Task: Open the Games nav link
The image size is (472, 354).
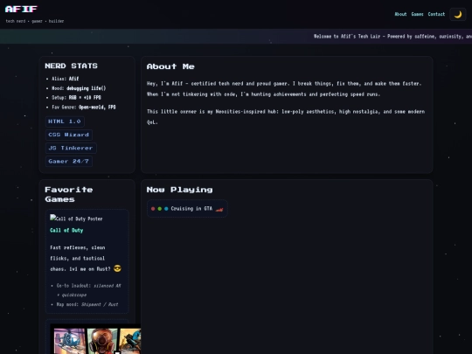Action: [x=417, y=14]
